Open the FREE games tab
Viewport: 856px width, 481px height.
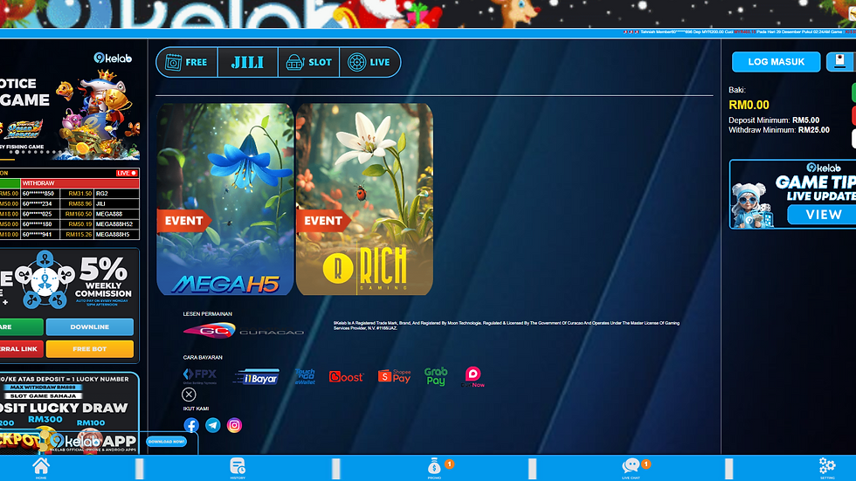coord(187,62)
